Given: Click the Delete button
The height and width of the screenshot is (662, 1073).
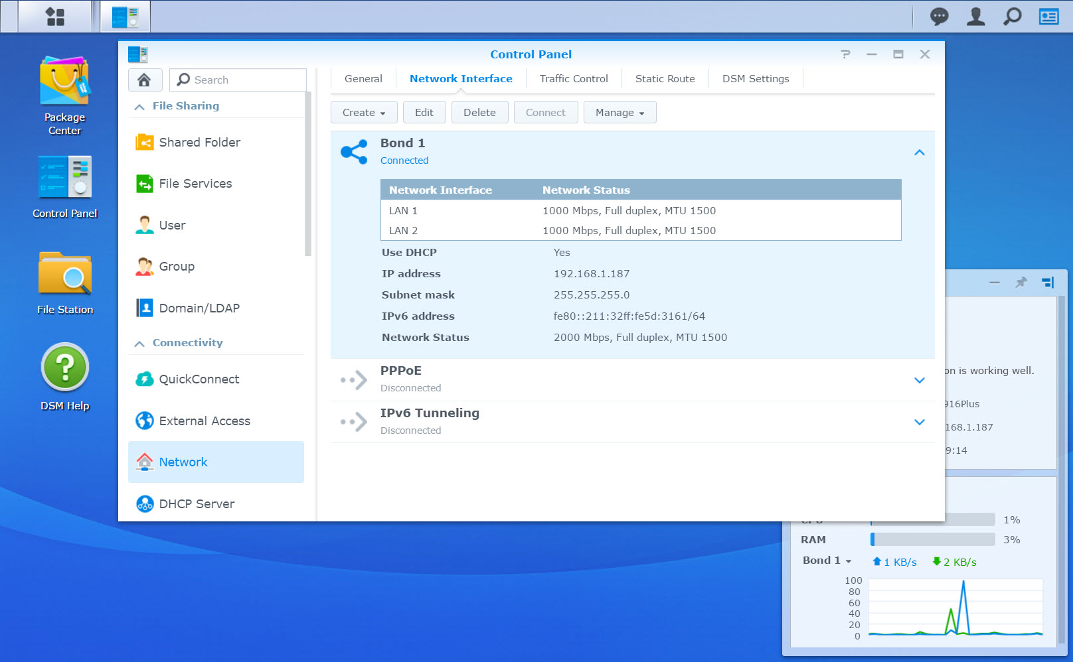Looking at the screenshot, I should 479,112.
